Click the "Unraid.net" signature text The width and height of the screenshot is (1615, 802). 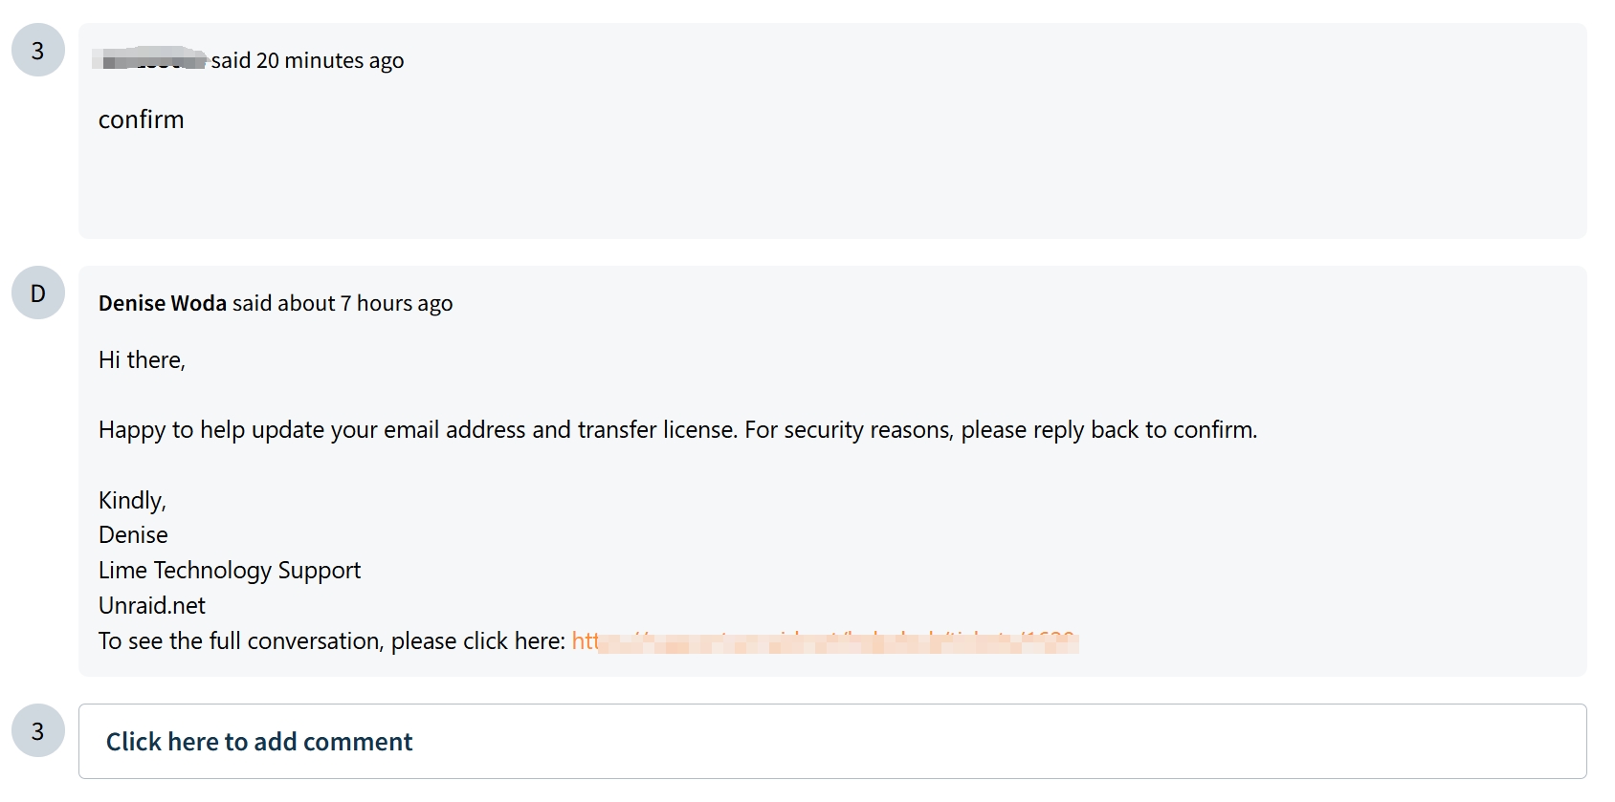click(152, 605)
